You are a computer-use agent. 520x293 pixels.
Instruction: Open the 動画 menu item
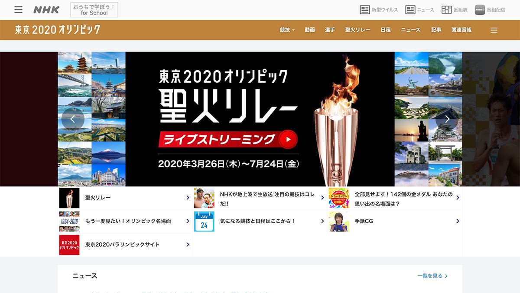[x=310, y=30]
